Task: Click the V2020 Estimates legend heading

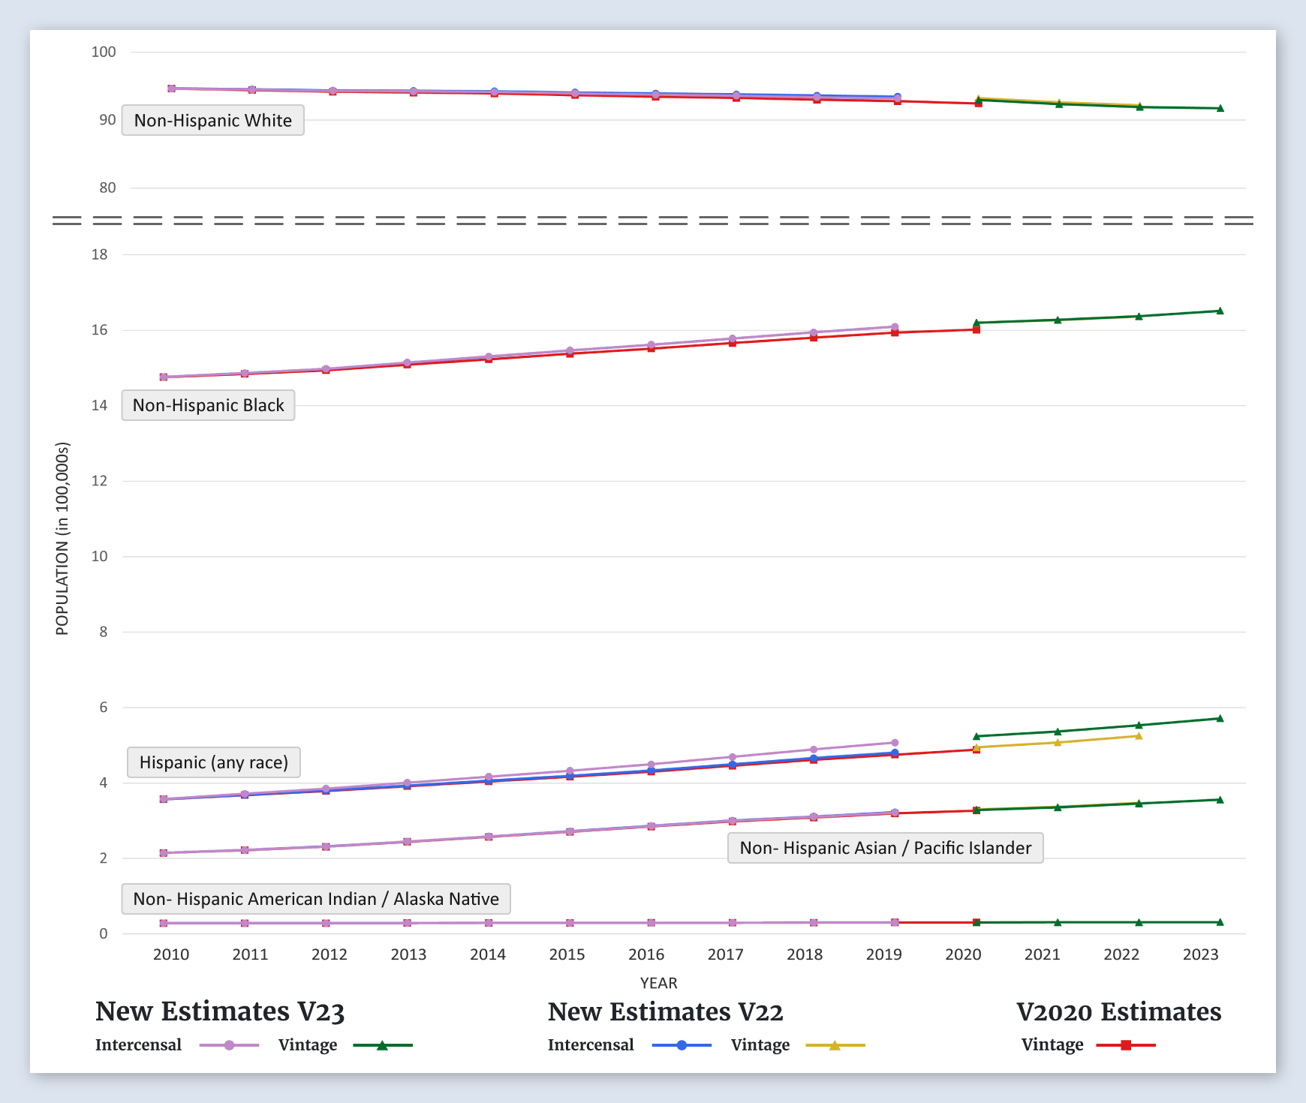Action: [1118, 1011]
